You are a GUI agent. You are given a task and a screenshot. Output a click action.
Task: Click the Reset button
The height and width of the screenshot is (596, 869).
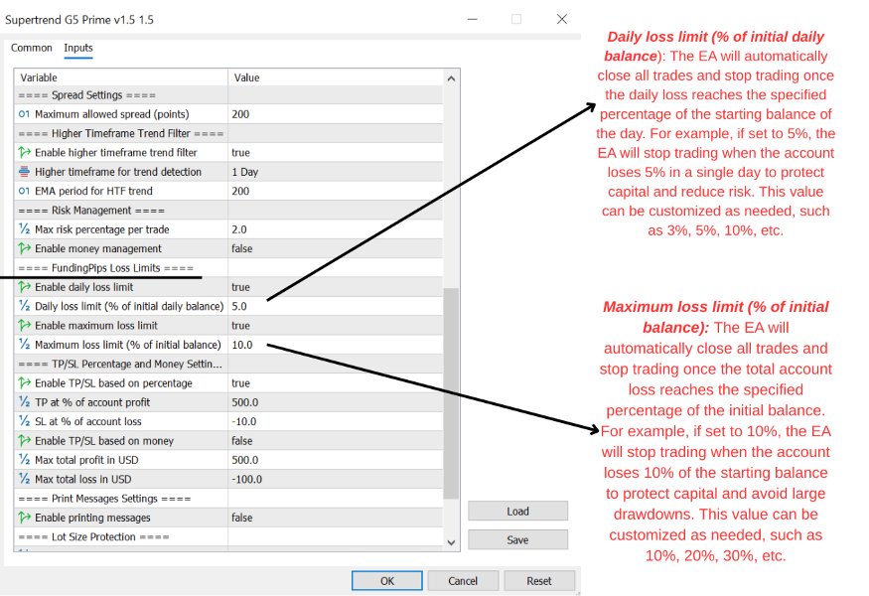point(538,580)
